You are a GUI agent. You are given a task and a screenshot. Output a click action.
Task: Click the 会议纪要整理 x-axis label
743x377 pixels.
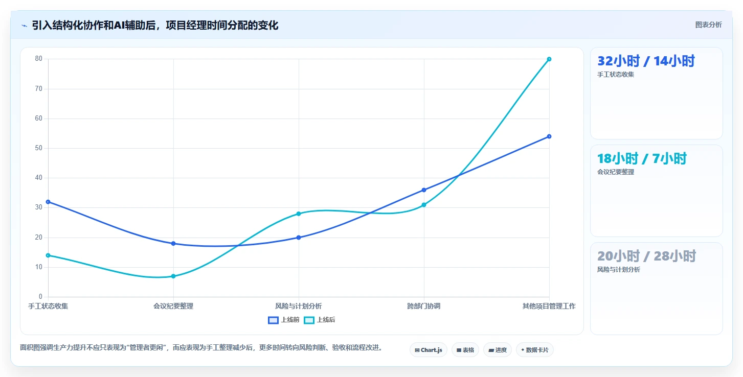pos(173,306)
